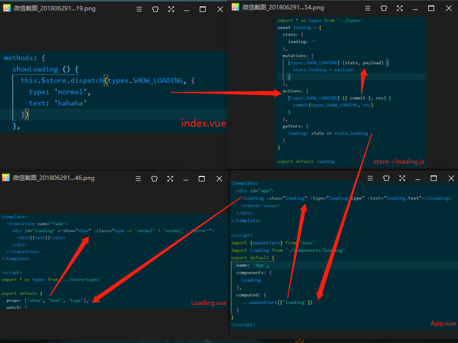Open the hamburger menu in Loading.vue window

tap(137, 178)
